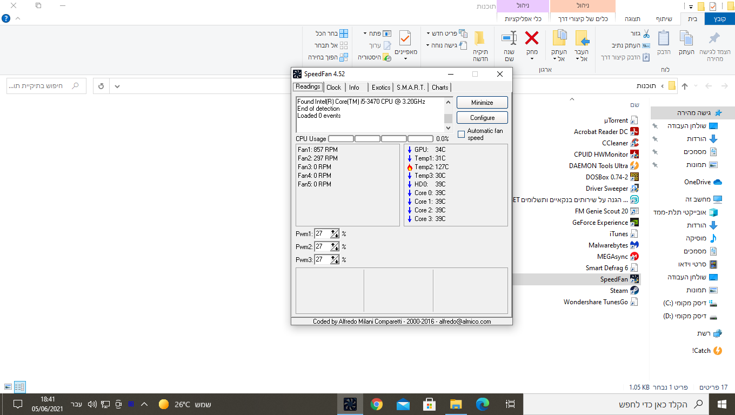
Task: Select the Info tab in SpeedFan
Action: [x=354, y=87]
